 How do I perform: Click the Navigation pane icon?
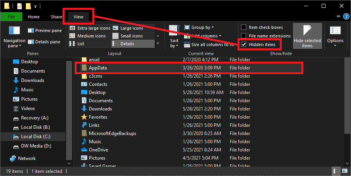[x=14, y=30]
